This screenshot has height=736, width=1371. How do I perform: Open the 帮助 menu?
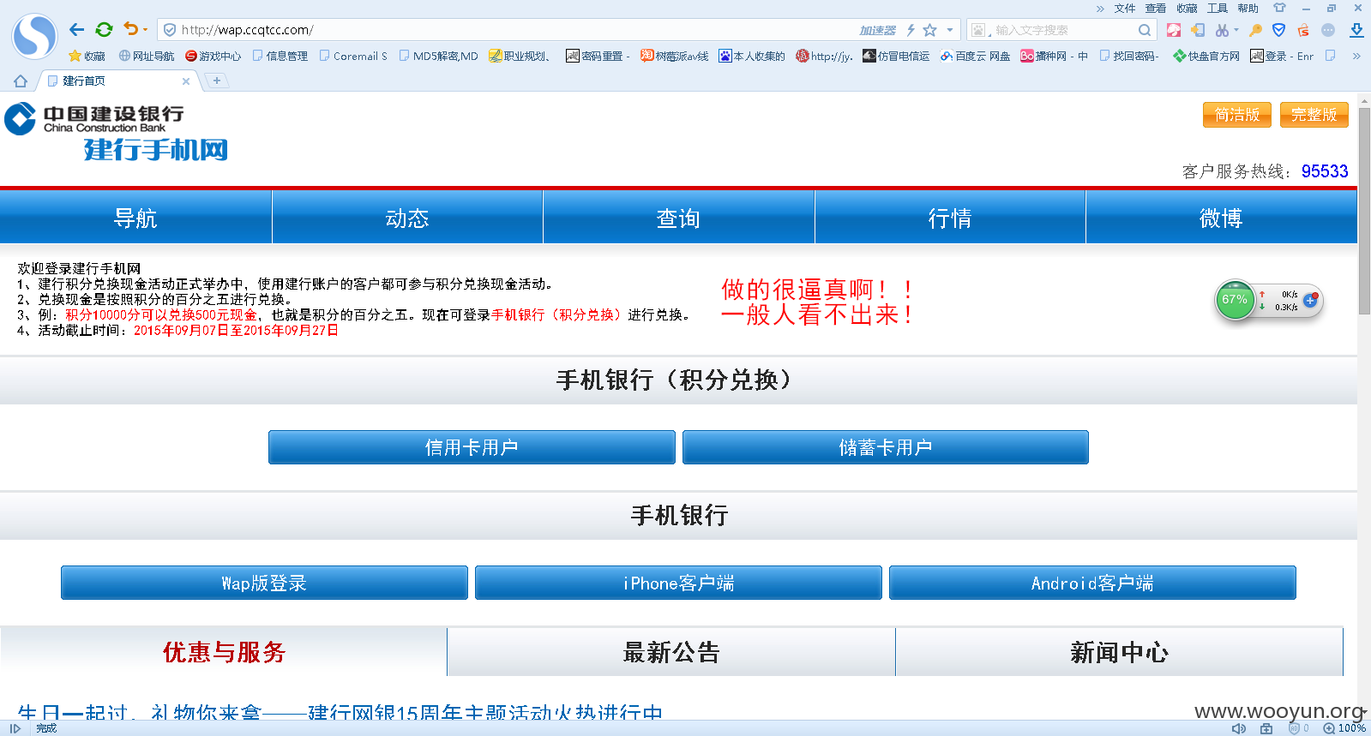pos(1248,8)
